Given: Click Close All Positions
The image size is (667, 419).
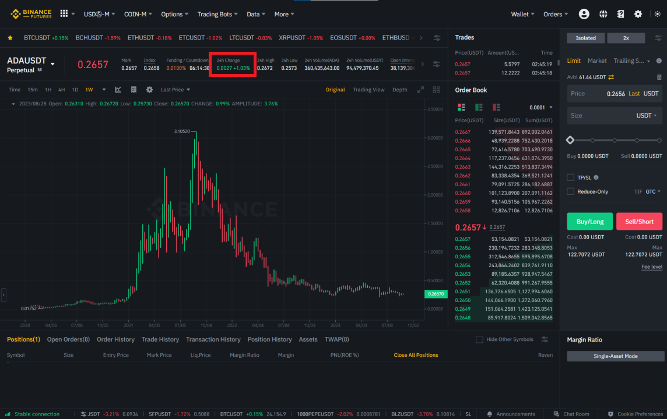Looking at the screenshot, I should coord(416,355).
